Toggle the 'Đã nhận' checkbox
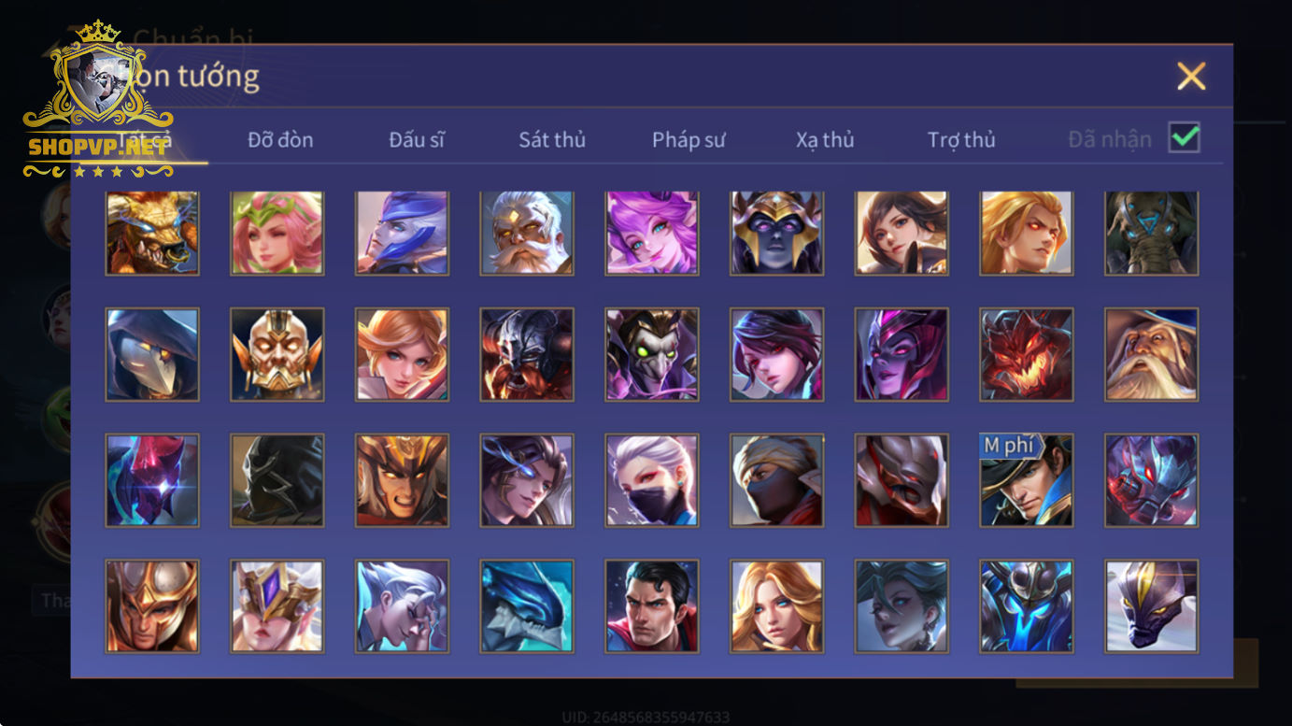This screenshot has width=1292, height=726. point(1185,138)
